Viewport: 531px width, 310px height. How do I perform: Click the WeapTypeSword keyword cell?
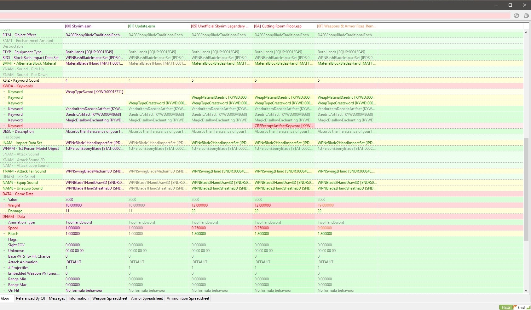pyautogui.click(x=94, y=92)
